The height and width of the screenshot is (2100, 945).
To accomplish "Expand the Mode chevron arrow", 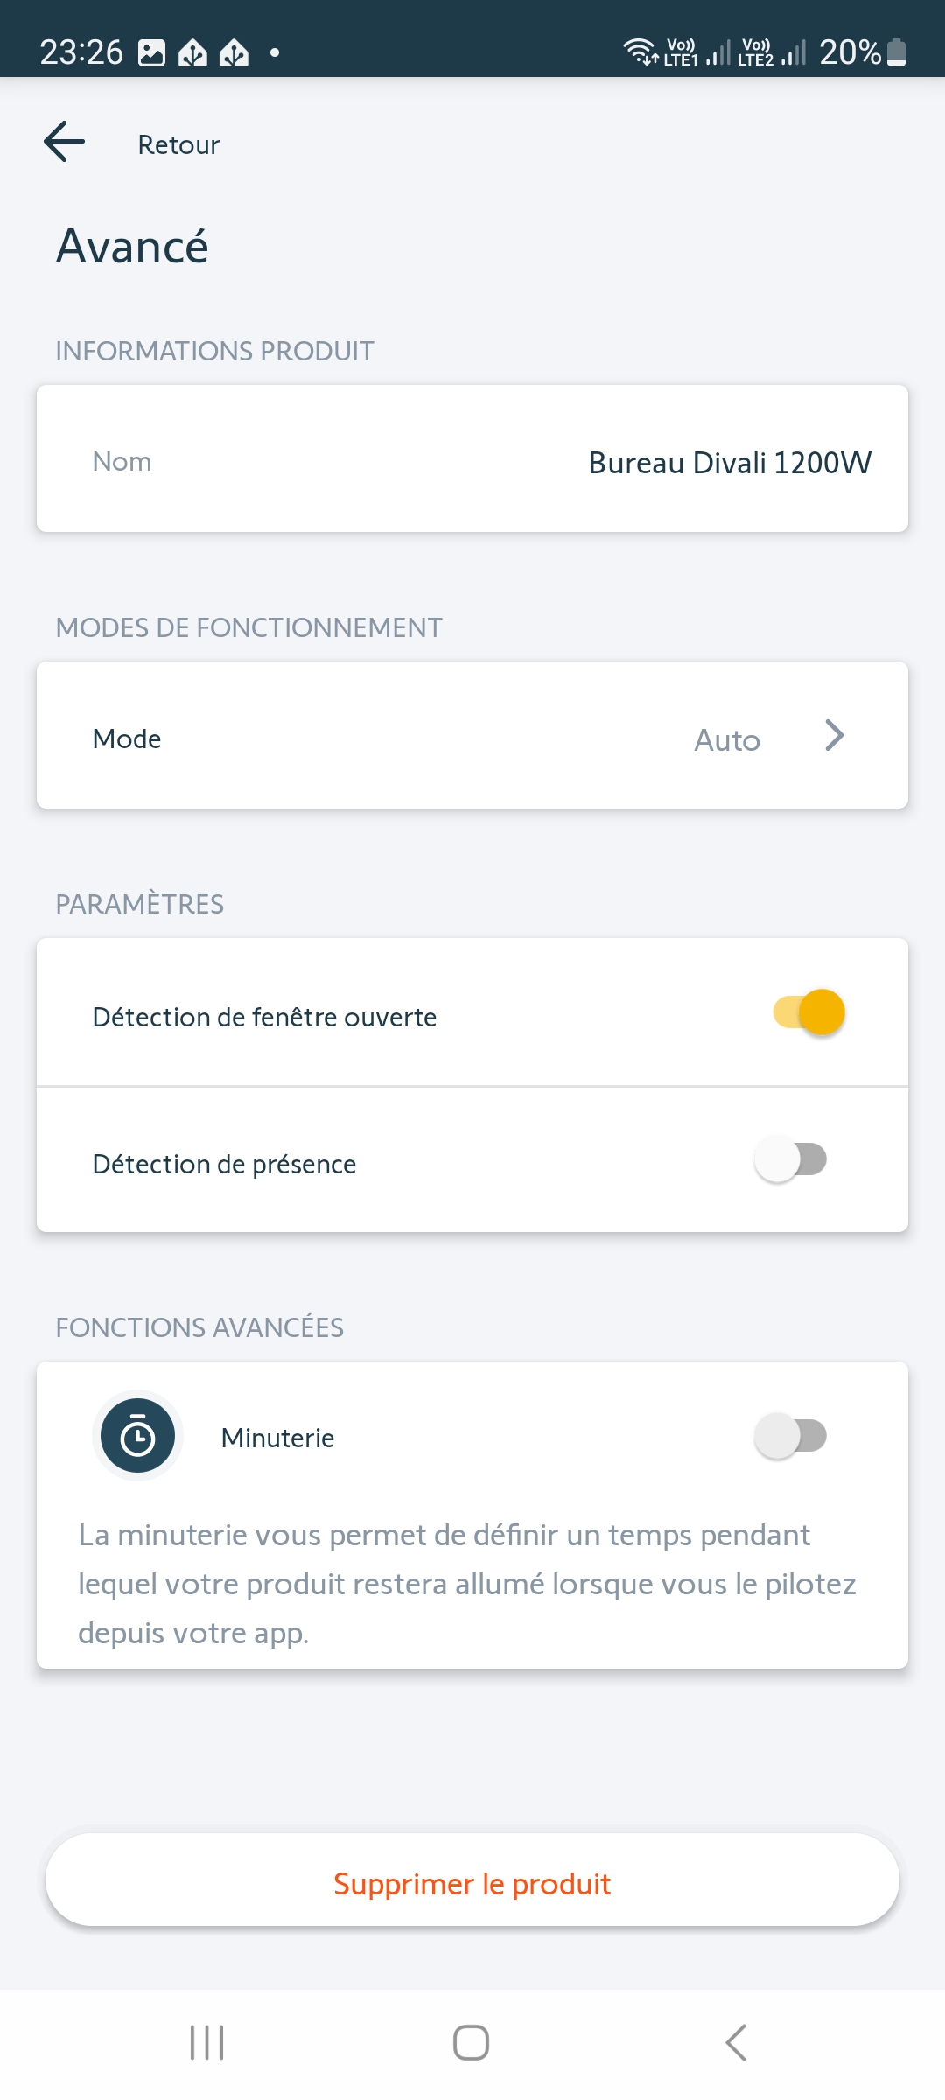I will tap(834, 736).
